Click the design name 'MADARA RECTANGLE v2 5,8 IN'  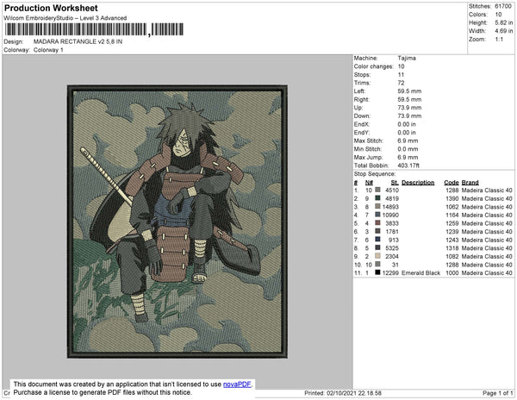[x=78, y=42]
